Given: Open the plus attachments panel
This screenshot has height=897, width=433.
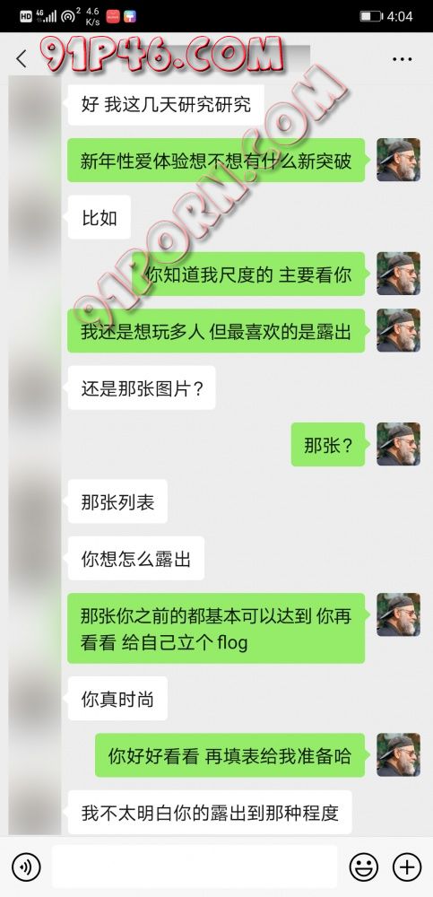Looking at the screenshot, I should (407, 867).
